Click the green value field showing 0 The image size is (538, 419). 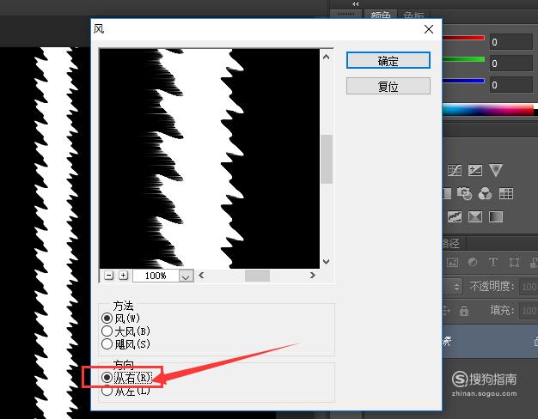510,64
